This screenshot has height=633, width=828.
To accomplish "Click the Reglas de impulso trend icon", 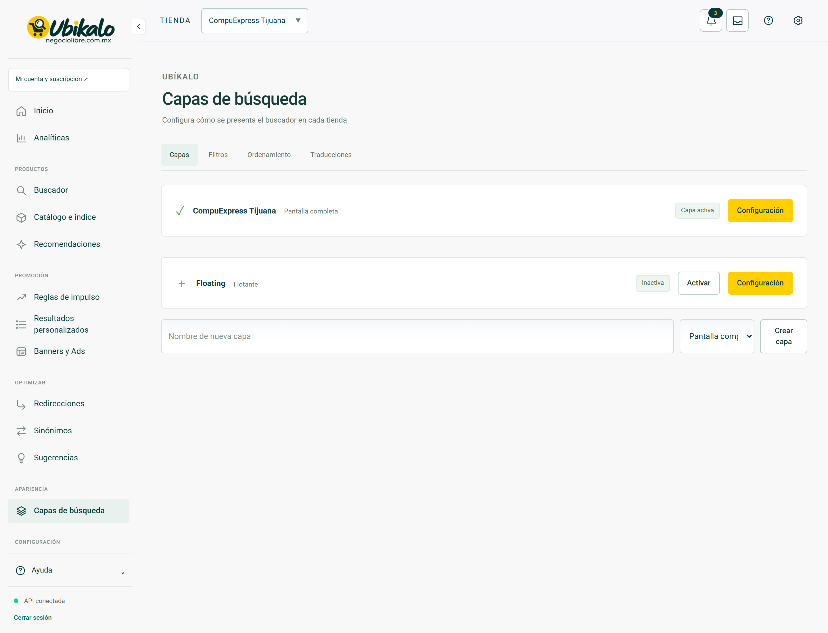I will click(22, 297).
